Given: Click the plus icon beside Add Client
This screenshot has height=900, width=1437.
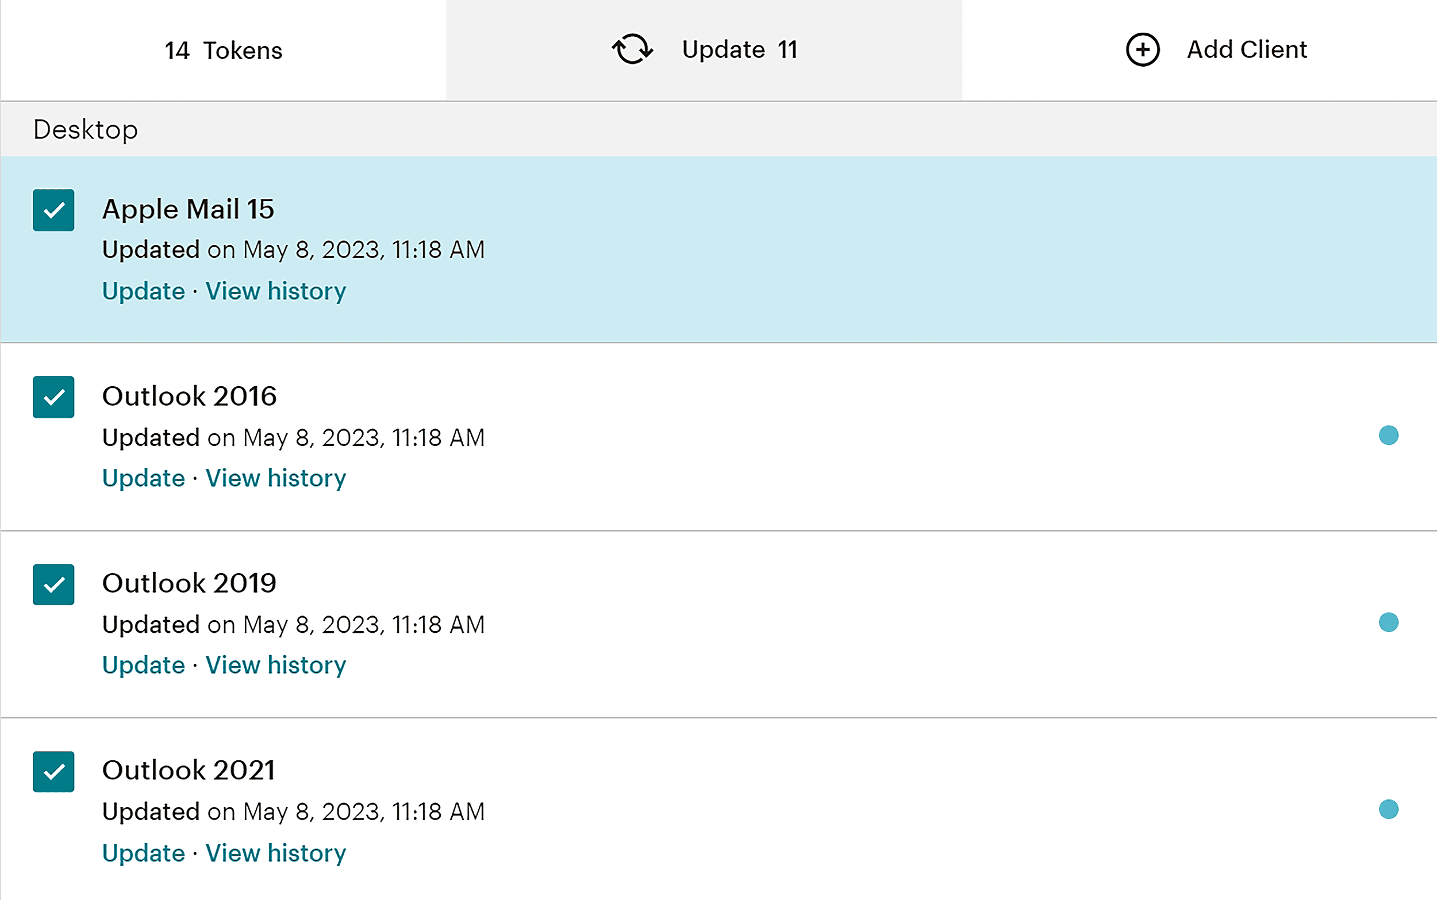Looking at the screenshot, I should (x=1143, y=49).
